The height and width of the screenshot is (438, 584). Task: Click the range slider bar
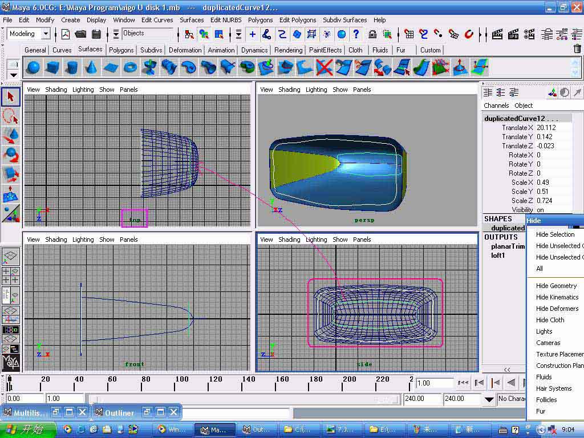[x=244, y=399]
